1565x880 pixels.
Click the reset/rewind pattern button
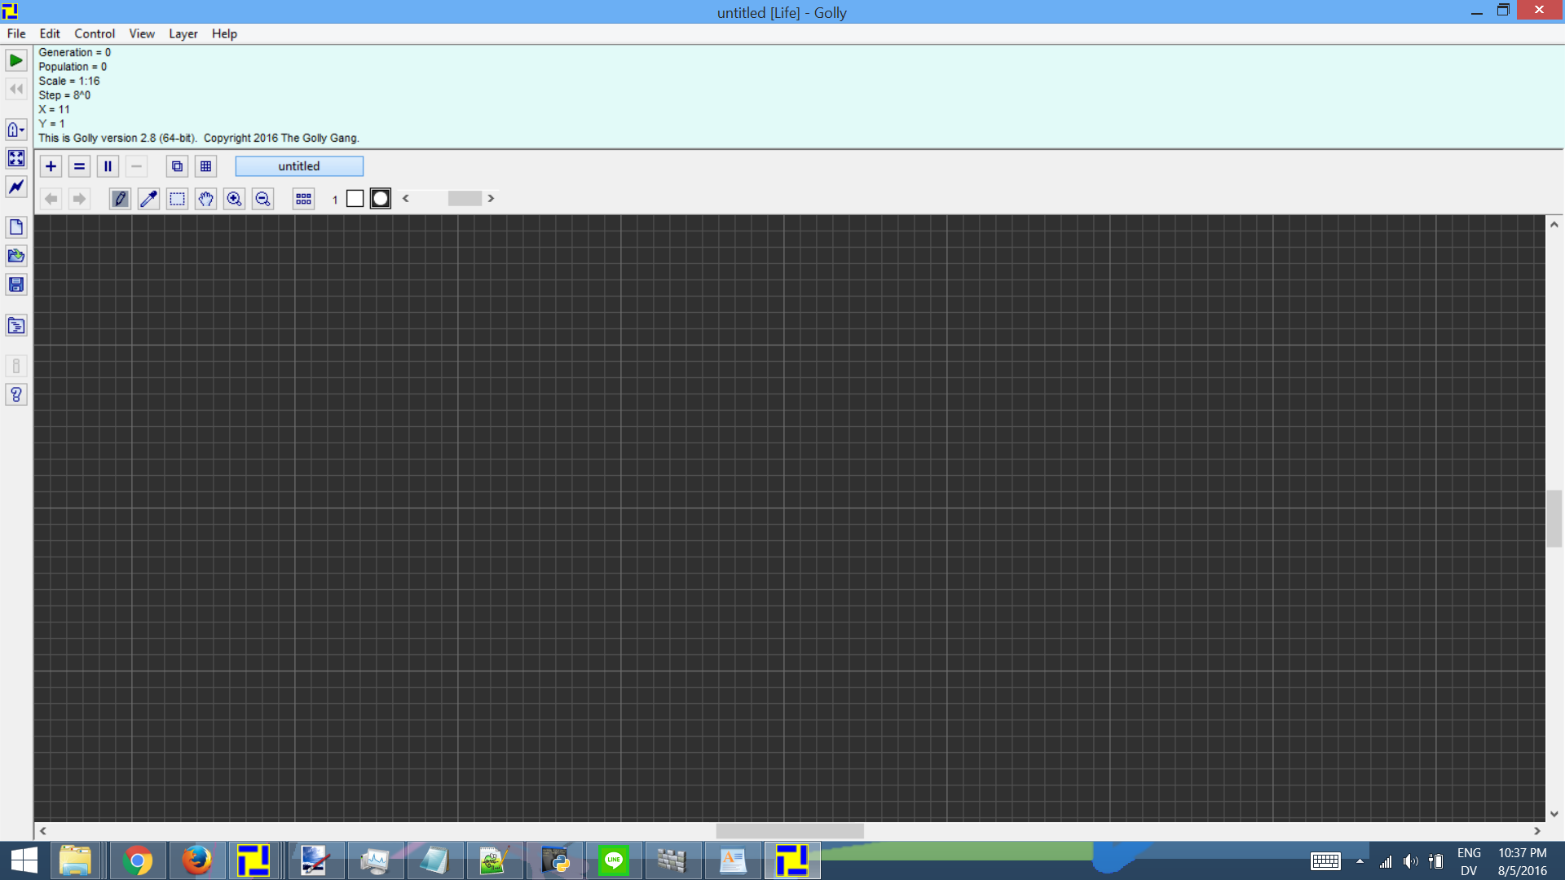pyautogui.click(x=16, y=89)
